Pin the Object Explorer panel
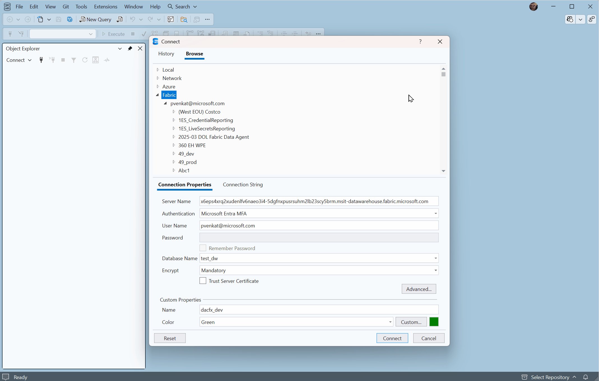599x381 pixels. [x=130, y=48]
